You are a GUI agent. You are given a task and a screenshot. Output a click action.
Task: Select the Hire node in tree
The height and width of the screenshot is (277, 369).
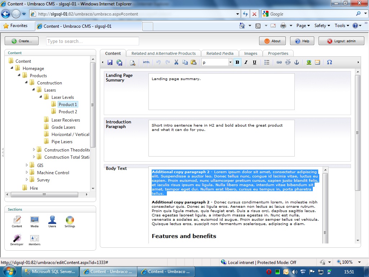(x=34, y=188)
